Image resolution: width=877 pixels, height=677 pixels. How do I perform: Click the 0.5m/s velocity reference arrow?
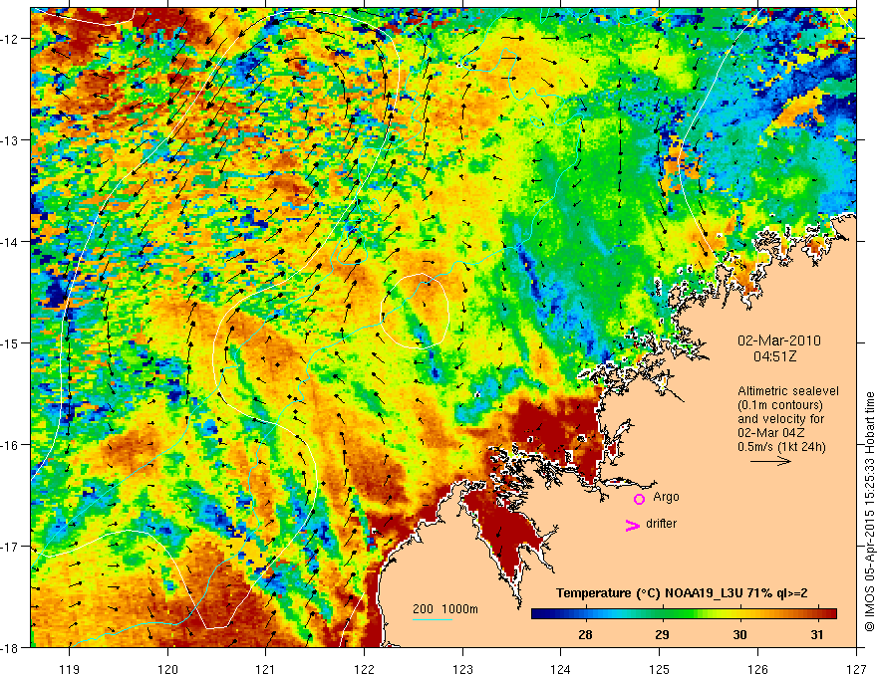coord(770,461)
